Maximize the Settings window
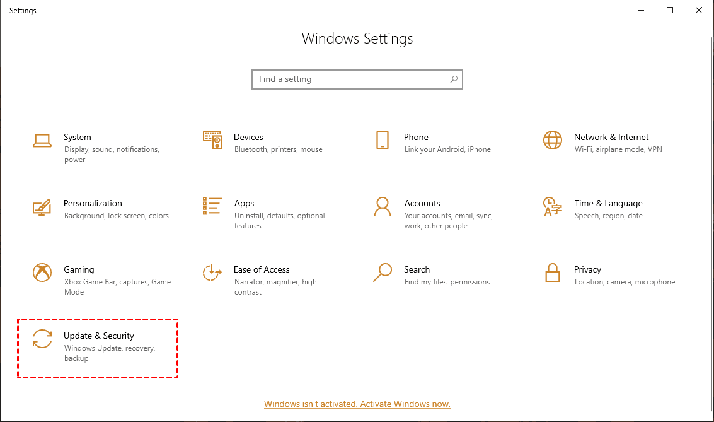The width and height of the screenshot is (714, 422). pyautogui.click(x=670, y=11)
